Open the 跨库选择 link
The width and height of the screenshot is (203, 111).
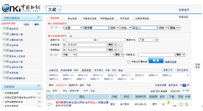pos(184,17)
